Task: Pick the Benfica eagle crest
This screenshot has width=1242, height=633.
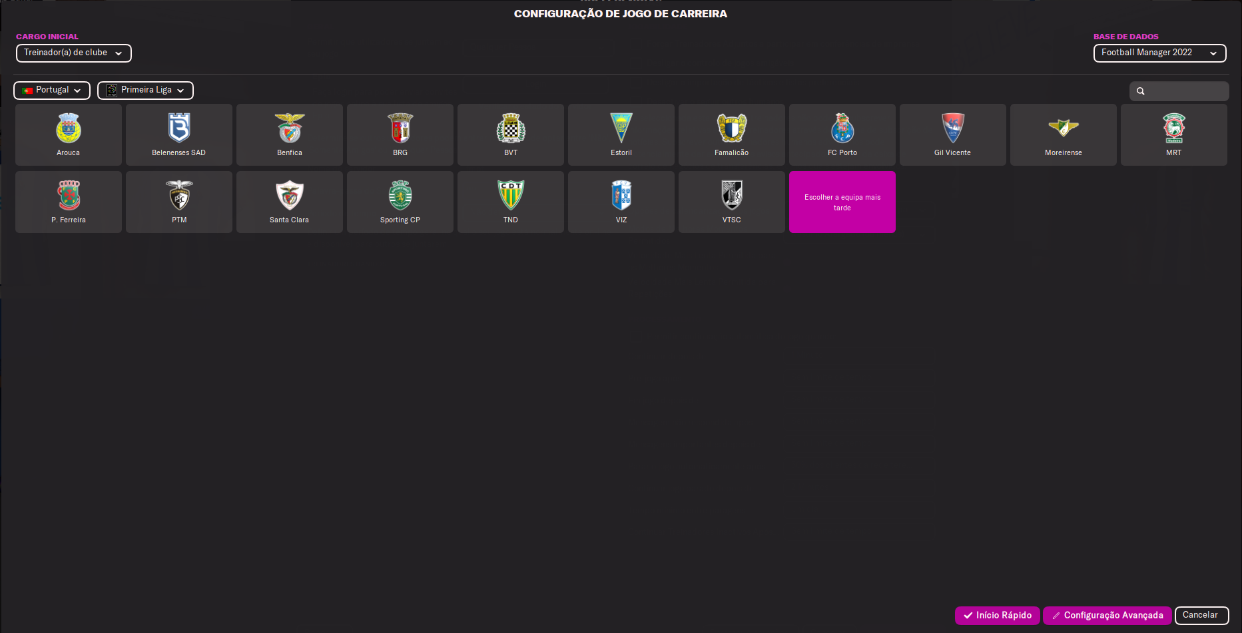Action: click(x=290, y=128)
